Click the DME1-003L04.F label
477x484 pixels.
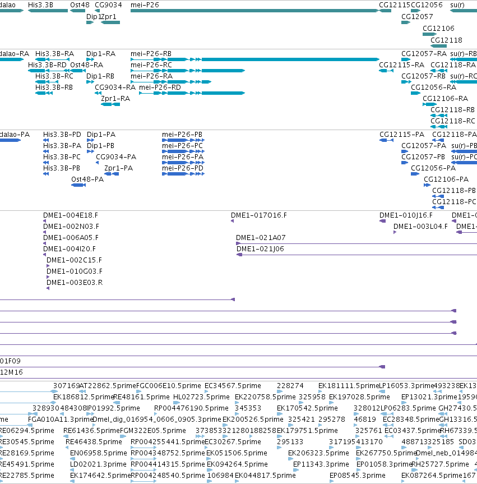[x=420, y=226]
